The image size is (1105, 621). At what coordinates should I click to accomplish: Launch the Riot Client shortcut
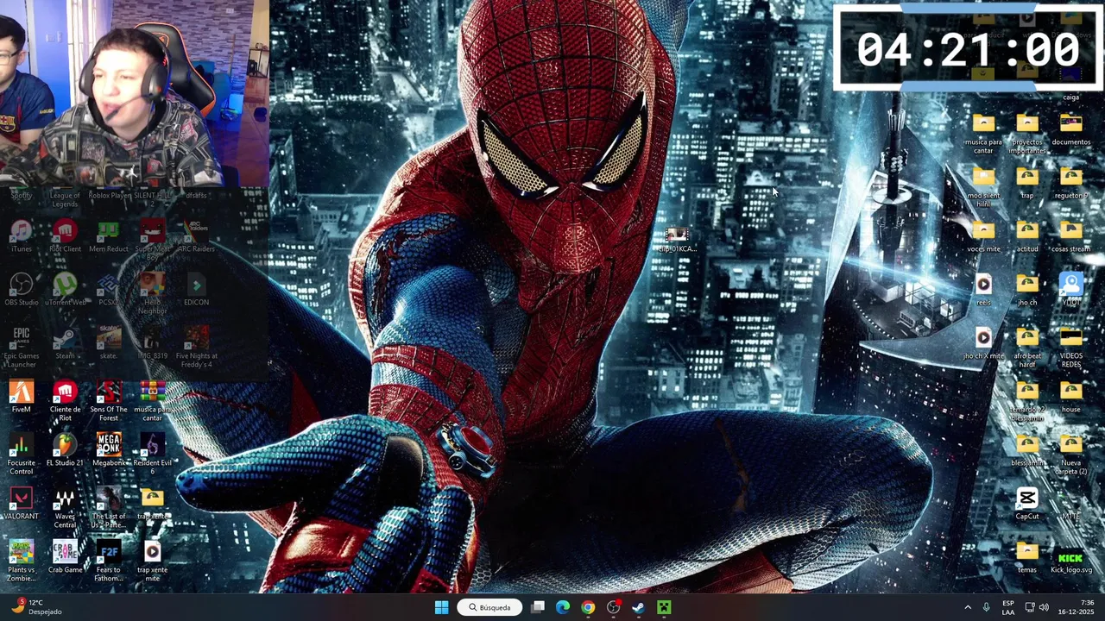pos(65,236)
